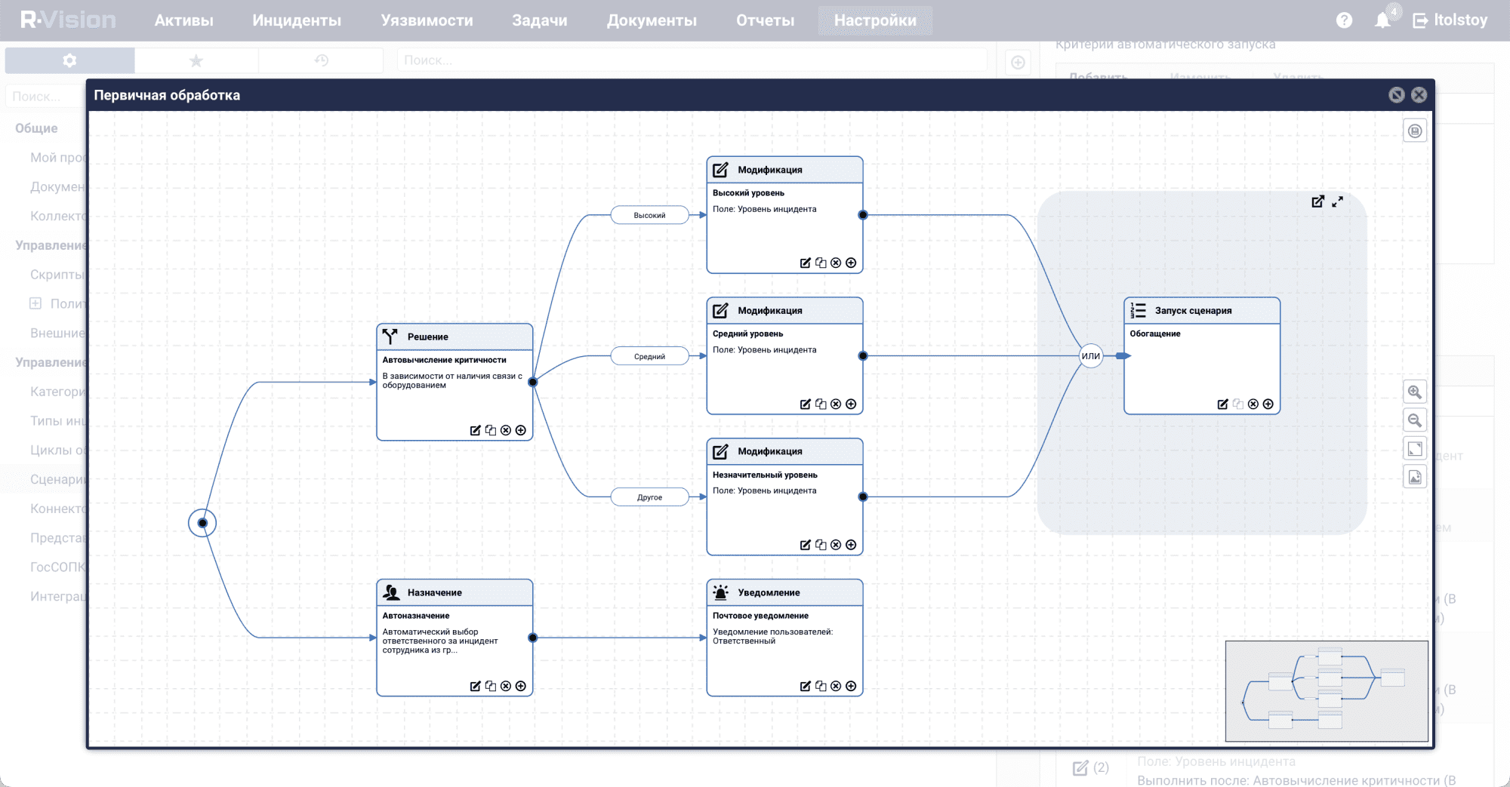1510x787 pixels.
Task: Open the Активы menu
Action: click(x=184, y=20)
